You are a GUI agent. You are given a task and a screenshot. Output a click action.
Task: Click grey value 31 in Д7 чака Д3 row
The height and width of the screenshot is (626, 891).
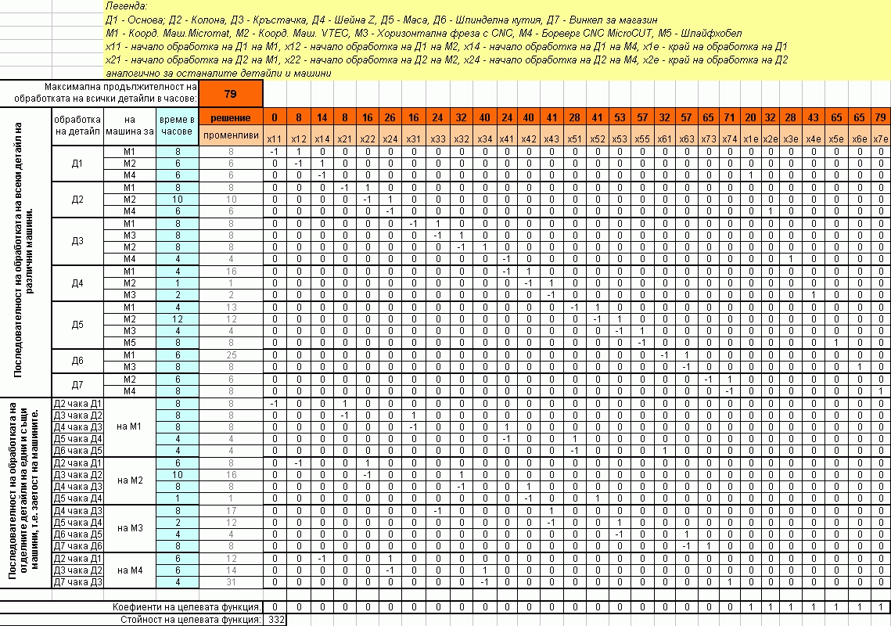[231, 581]
